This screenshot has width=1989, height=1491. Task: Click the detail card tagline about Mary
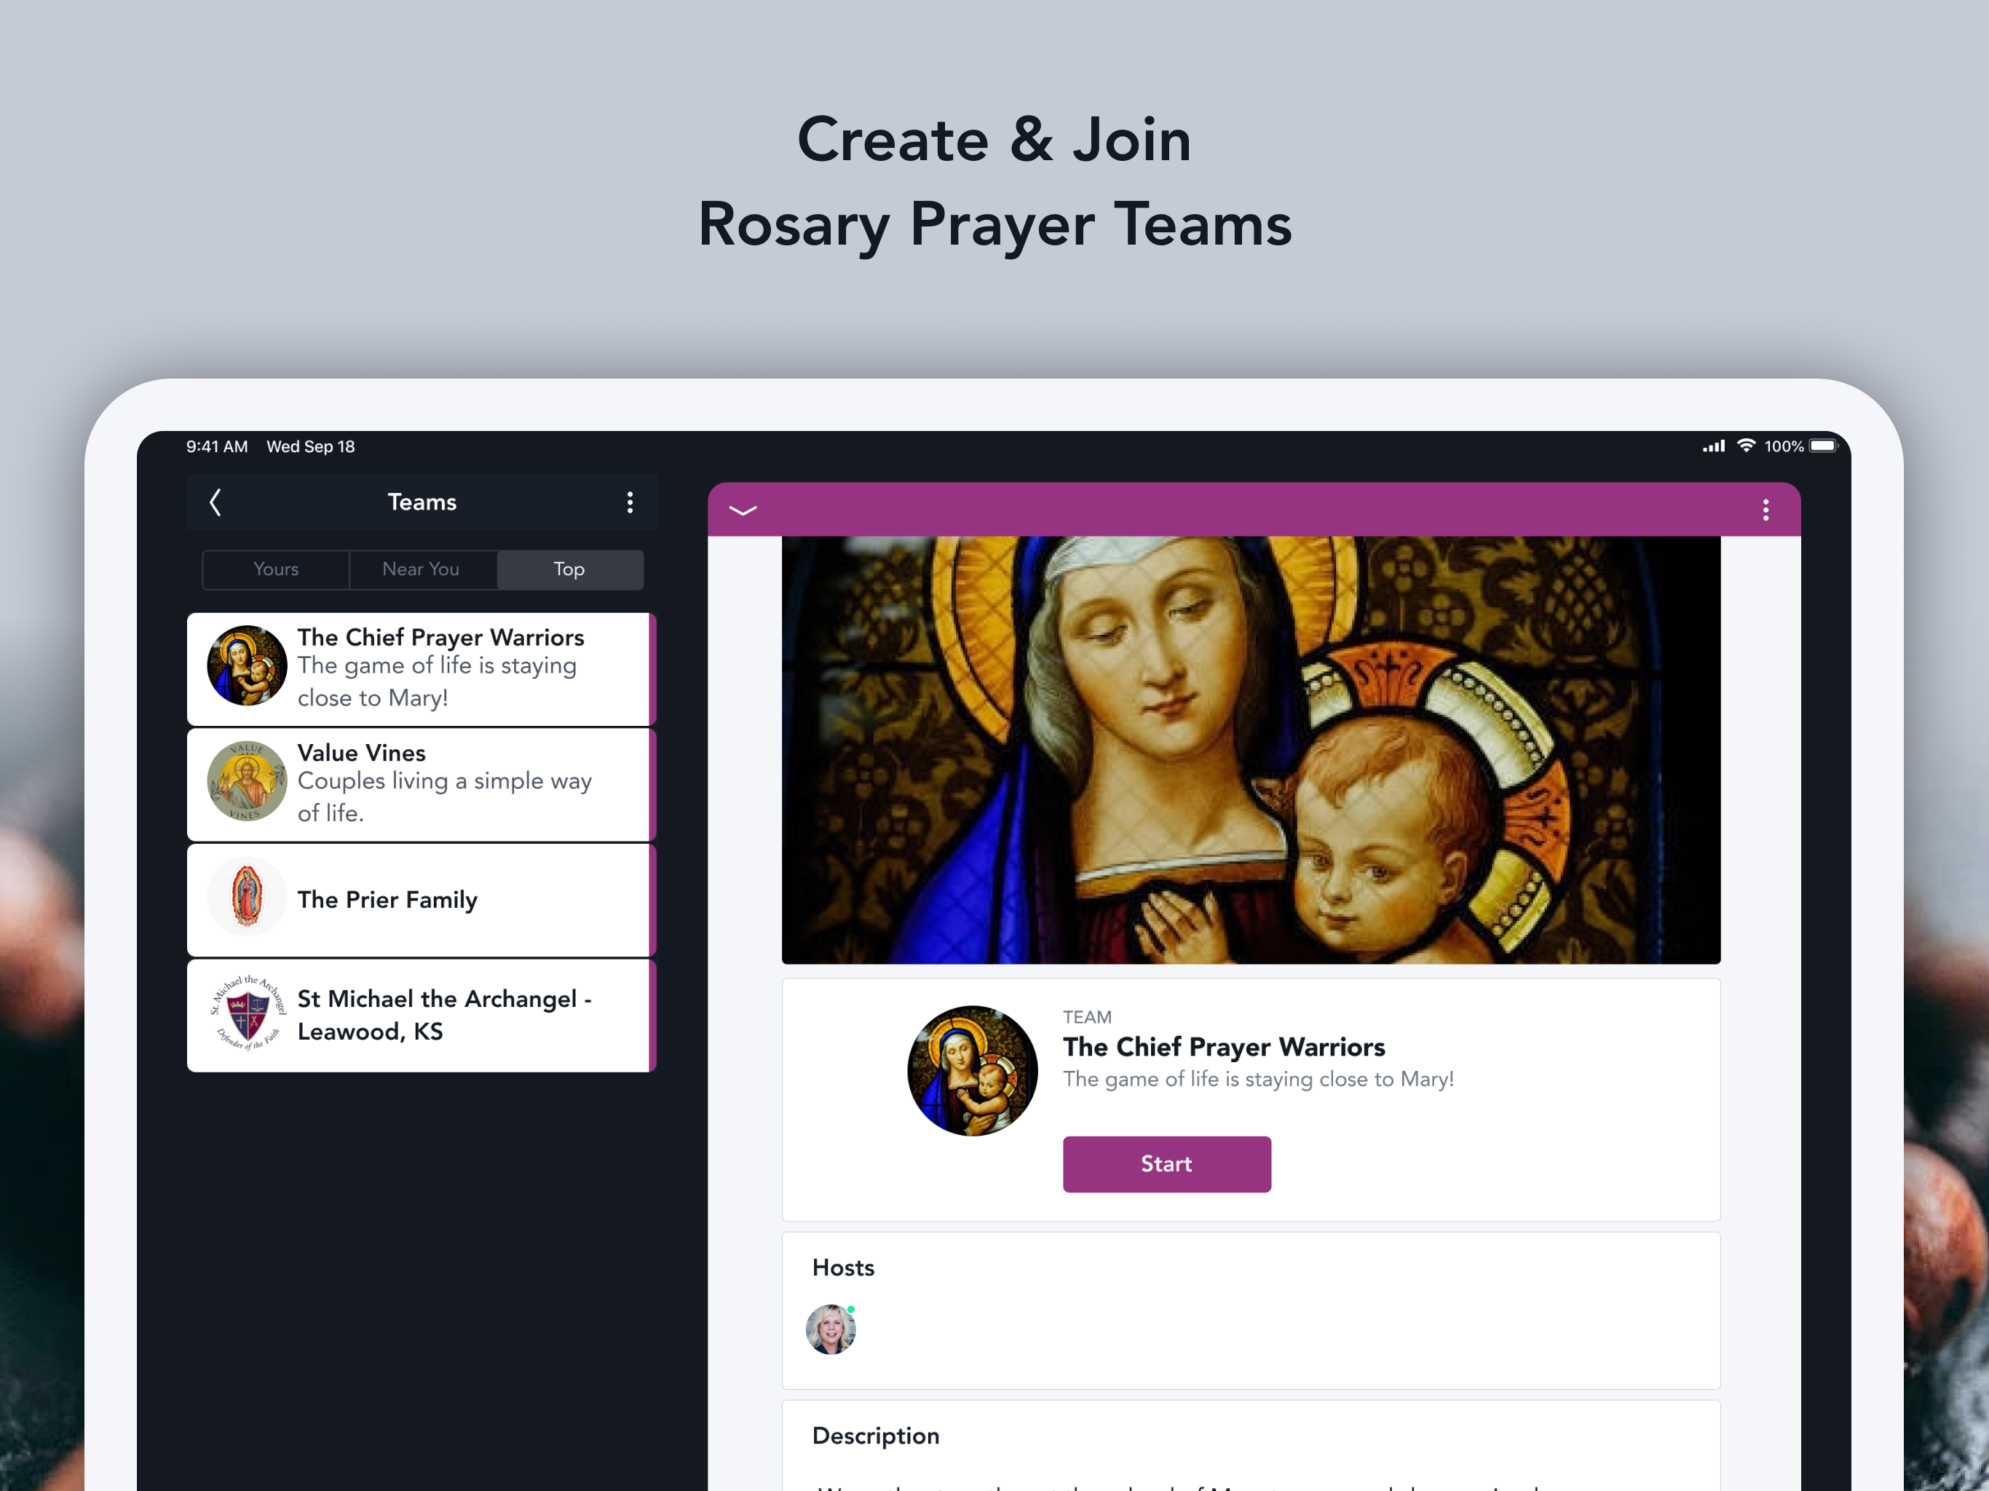(1258, 1079)
